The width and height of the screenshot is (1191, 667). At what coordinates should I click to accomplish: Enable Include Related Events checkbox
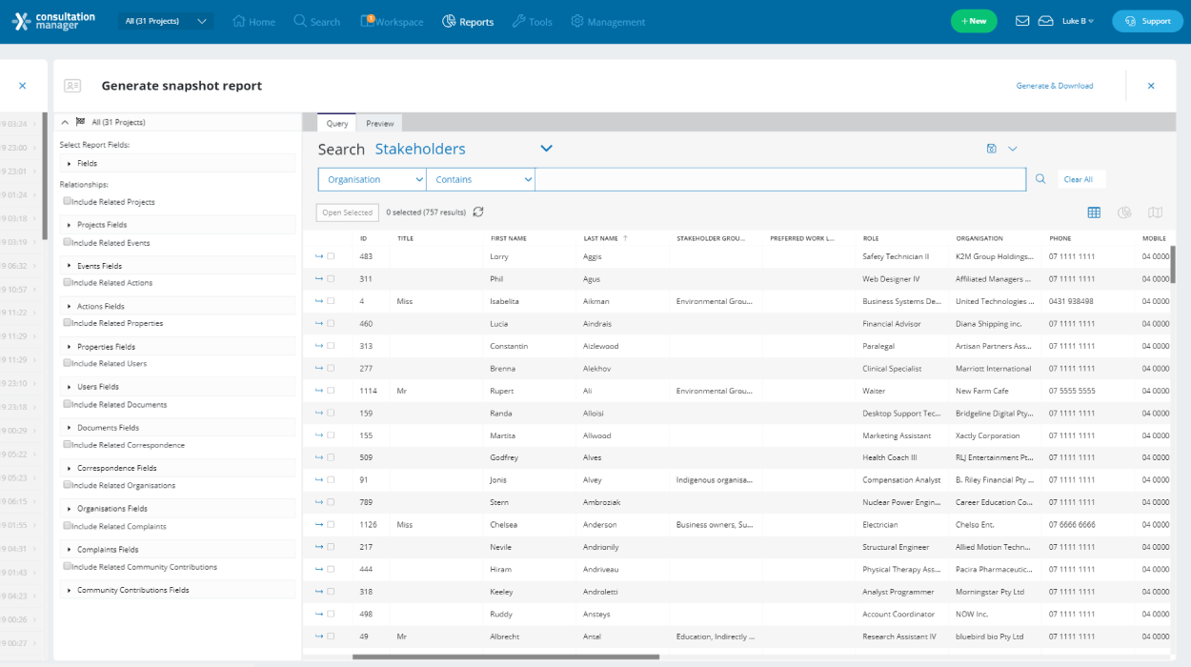68,242
